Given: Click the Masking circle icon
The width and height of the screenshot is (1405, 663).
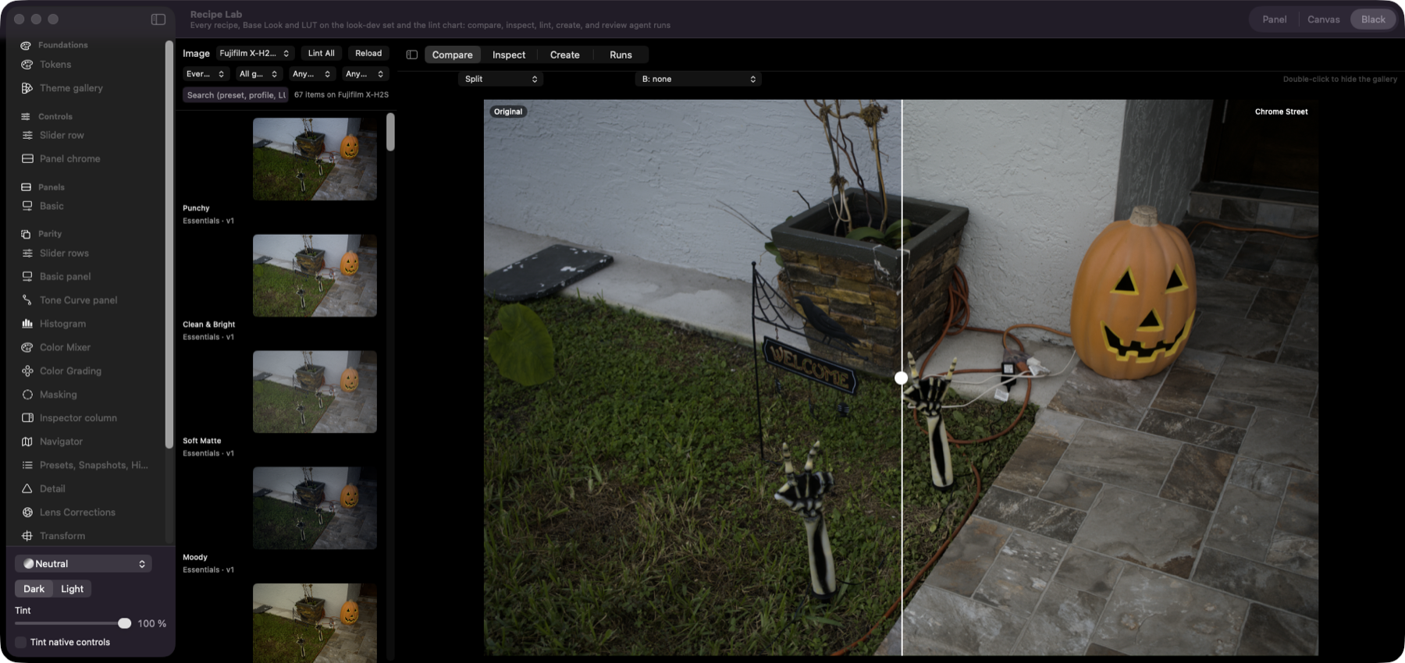Looking at the screenshot, I should (27, 395).
